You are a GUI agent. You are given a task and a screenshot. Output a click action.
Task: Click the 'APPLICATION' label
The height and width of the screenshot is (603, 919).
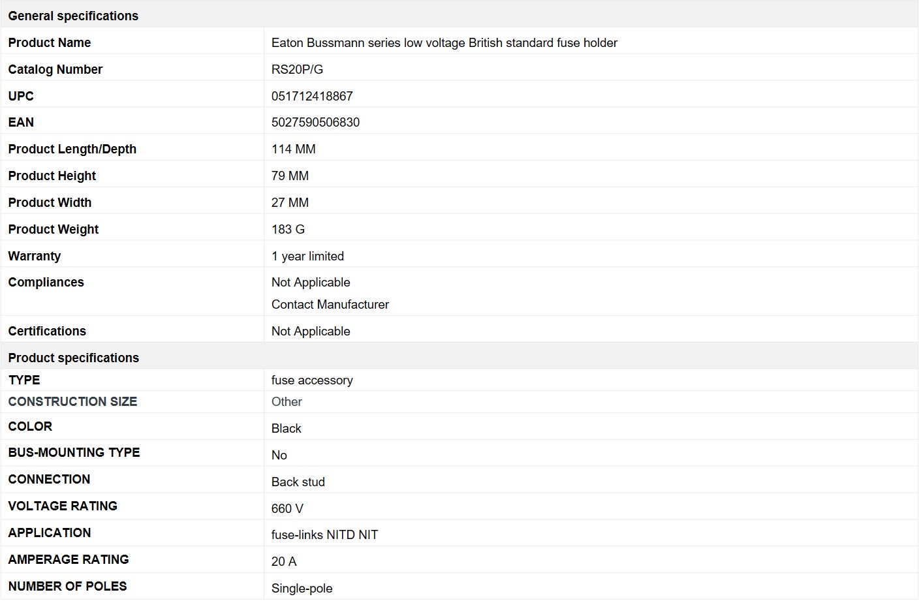[x=50, y=533]
